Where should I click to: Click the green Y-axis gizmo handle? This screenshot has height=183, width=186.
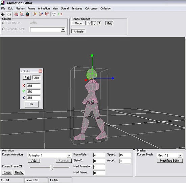92,56
